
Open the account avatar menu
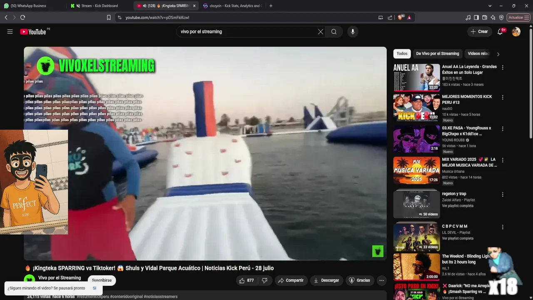[516, 32]
